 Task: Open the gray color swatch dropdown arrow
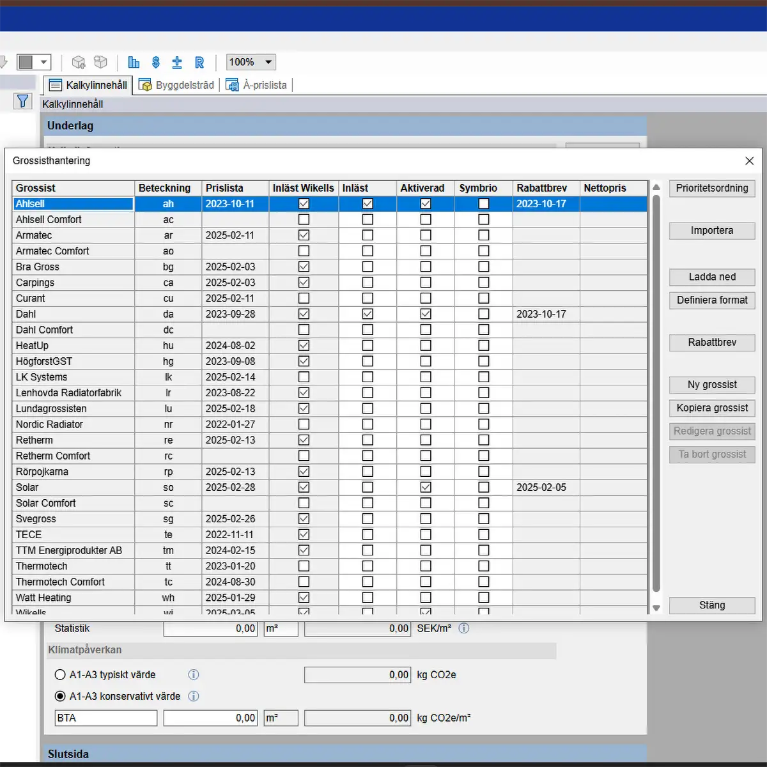coord(43,62)
